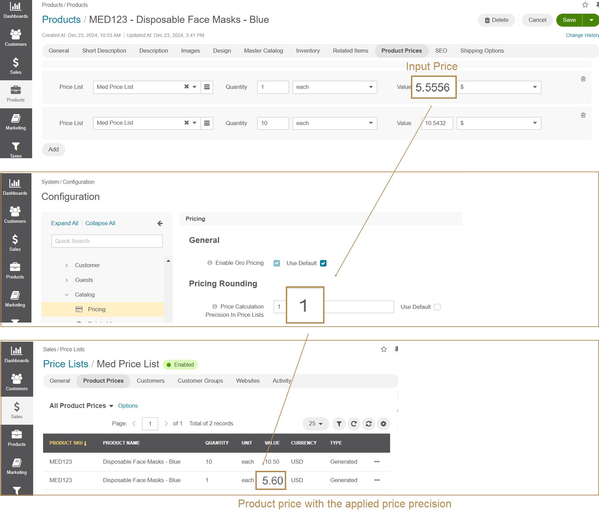Viewport: 599px width, 519px height.
Task: Check Use Default for Price Calculation Precision
Action: click(437, 307)
